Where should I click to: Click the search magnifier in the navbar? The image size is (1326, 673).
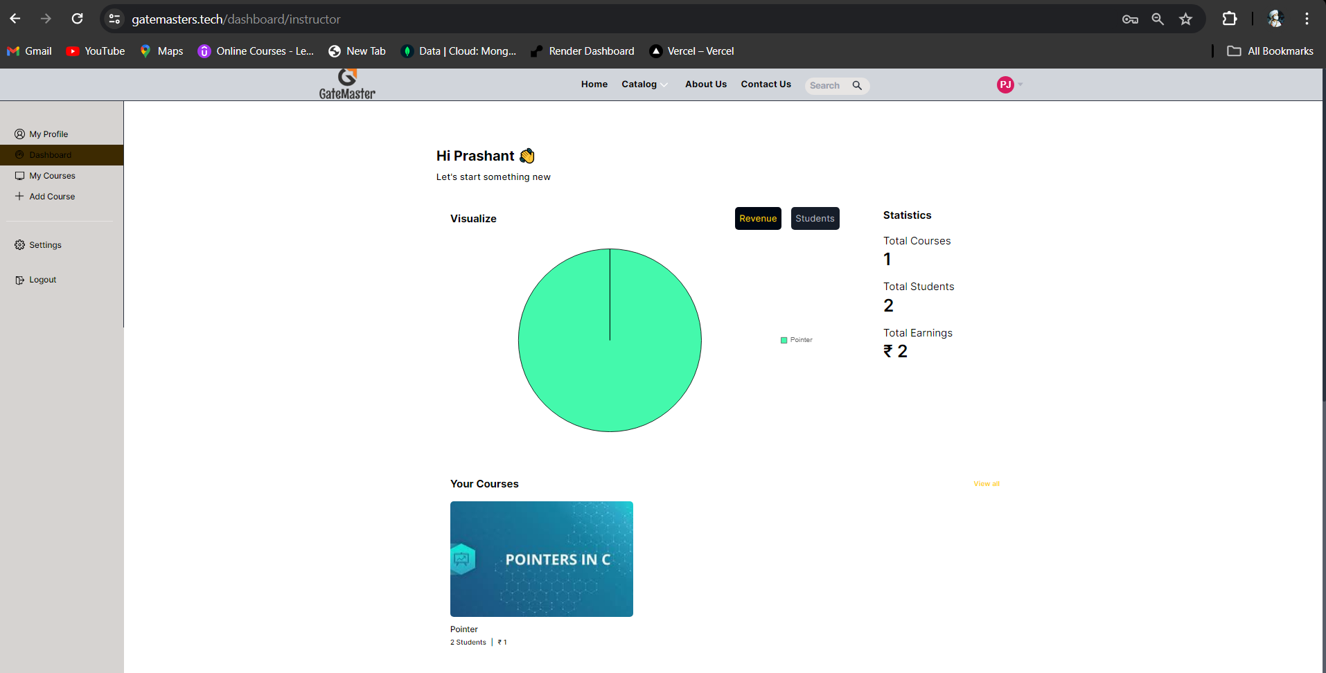click(858, 85)
